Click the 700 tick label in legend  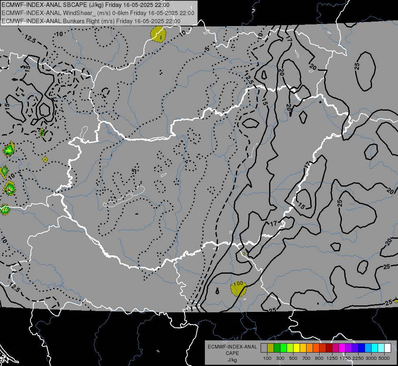pyautogui.click(x=307, y=358)
